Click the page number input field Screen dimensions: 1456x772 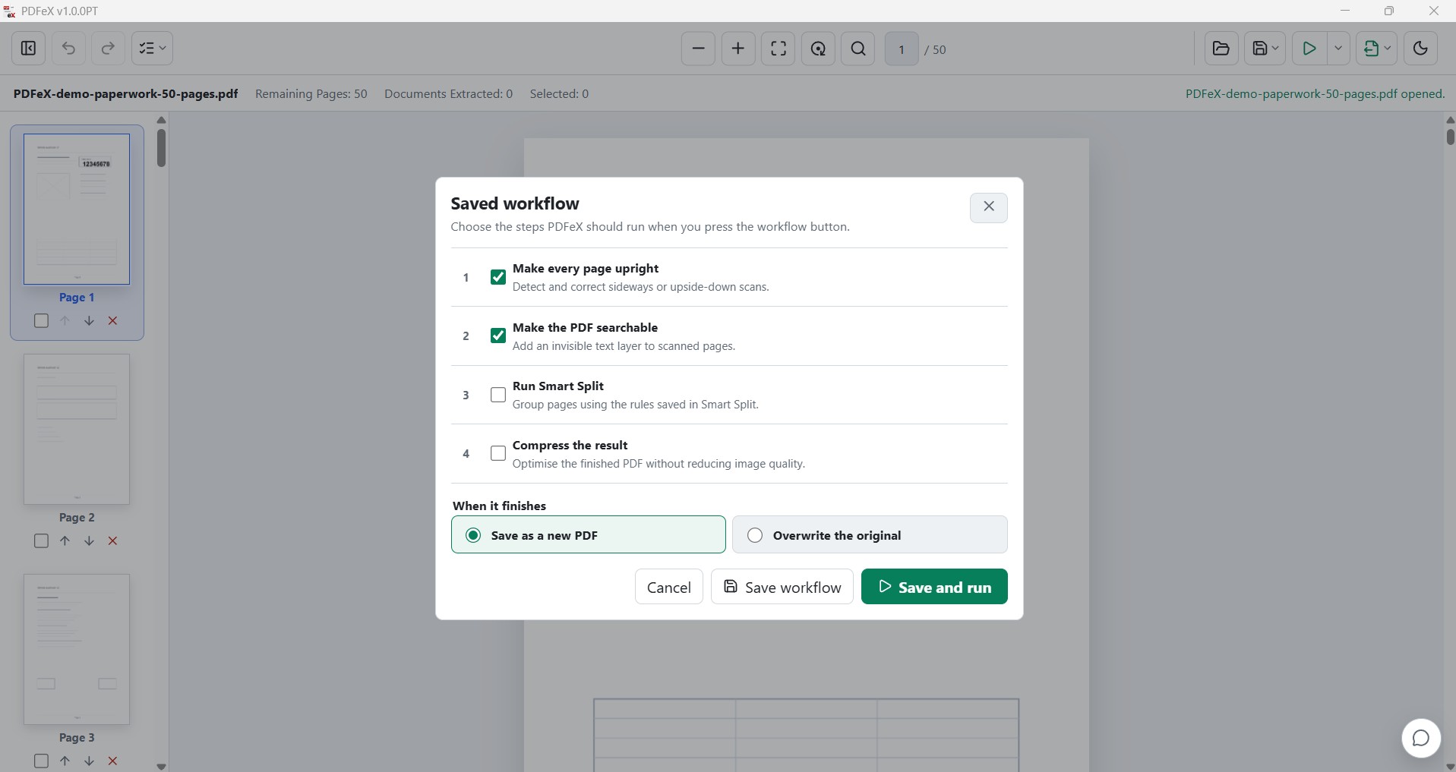[x=902, y=49]
